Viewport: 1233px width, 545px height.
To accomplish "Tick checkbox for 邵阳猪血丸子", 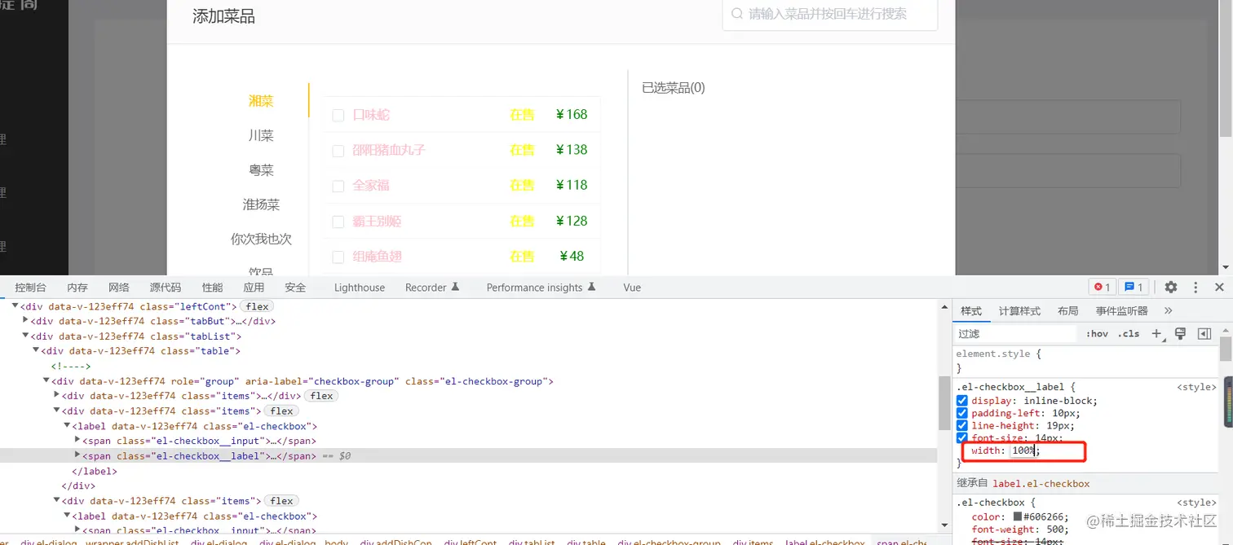I will click(x=338, y=151).
